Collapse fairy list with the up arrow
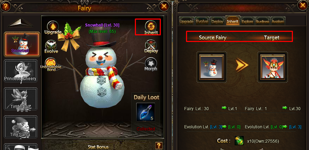The height and width of the screenshot is (150, 309). tap(20, 23)
